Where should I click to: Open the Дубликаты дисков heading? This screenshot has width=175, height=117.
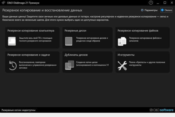pos(76,55)
